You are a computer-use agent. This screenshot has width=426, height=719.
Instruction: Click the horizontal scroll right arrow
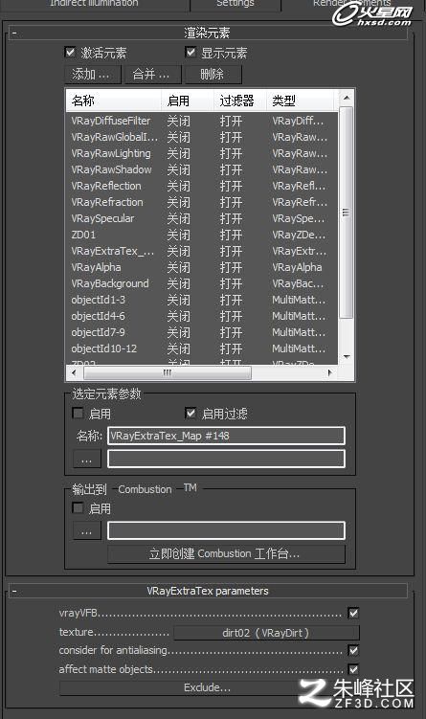[x=329, y=372]
